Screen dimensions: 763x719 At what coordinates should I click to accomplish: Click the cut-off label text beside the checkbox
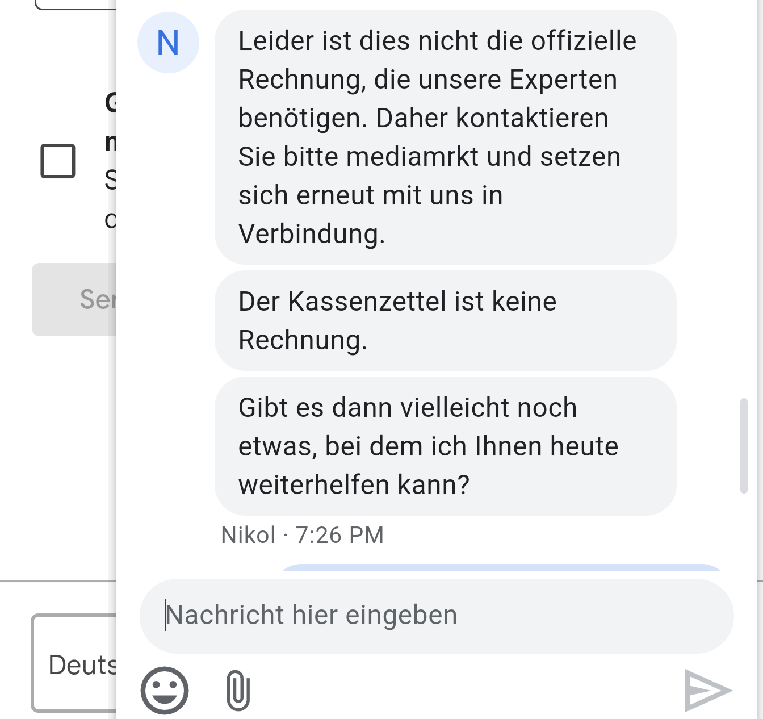[x=110, y=161]
